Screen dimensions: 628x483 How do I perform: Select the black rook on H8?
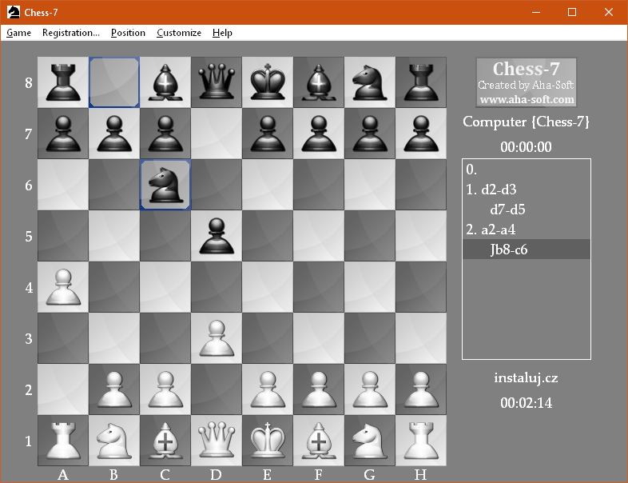[x=421, y=82]
